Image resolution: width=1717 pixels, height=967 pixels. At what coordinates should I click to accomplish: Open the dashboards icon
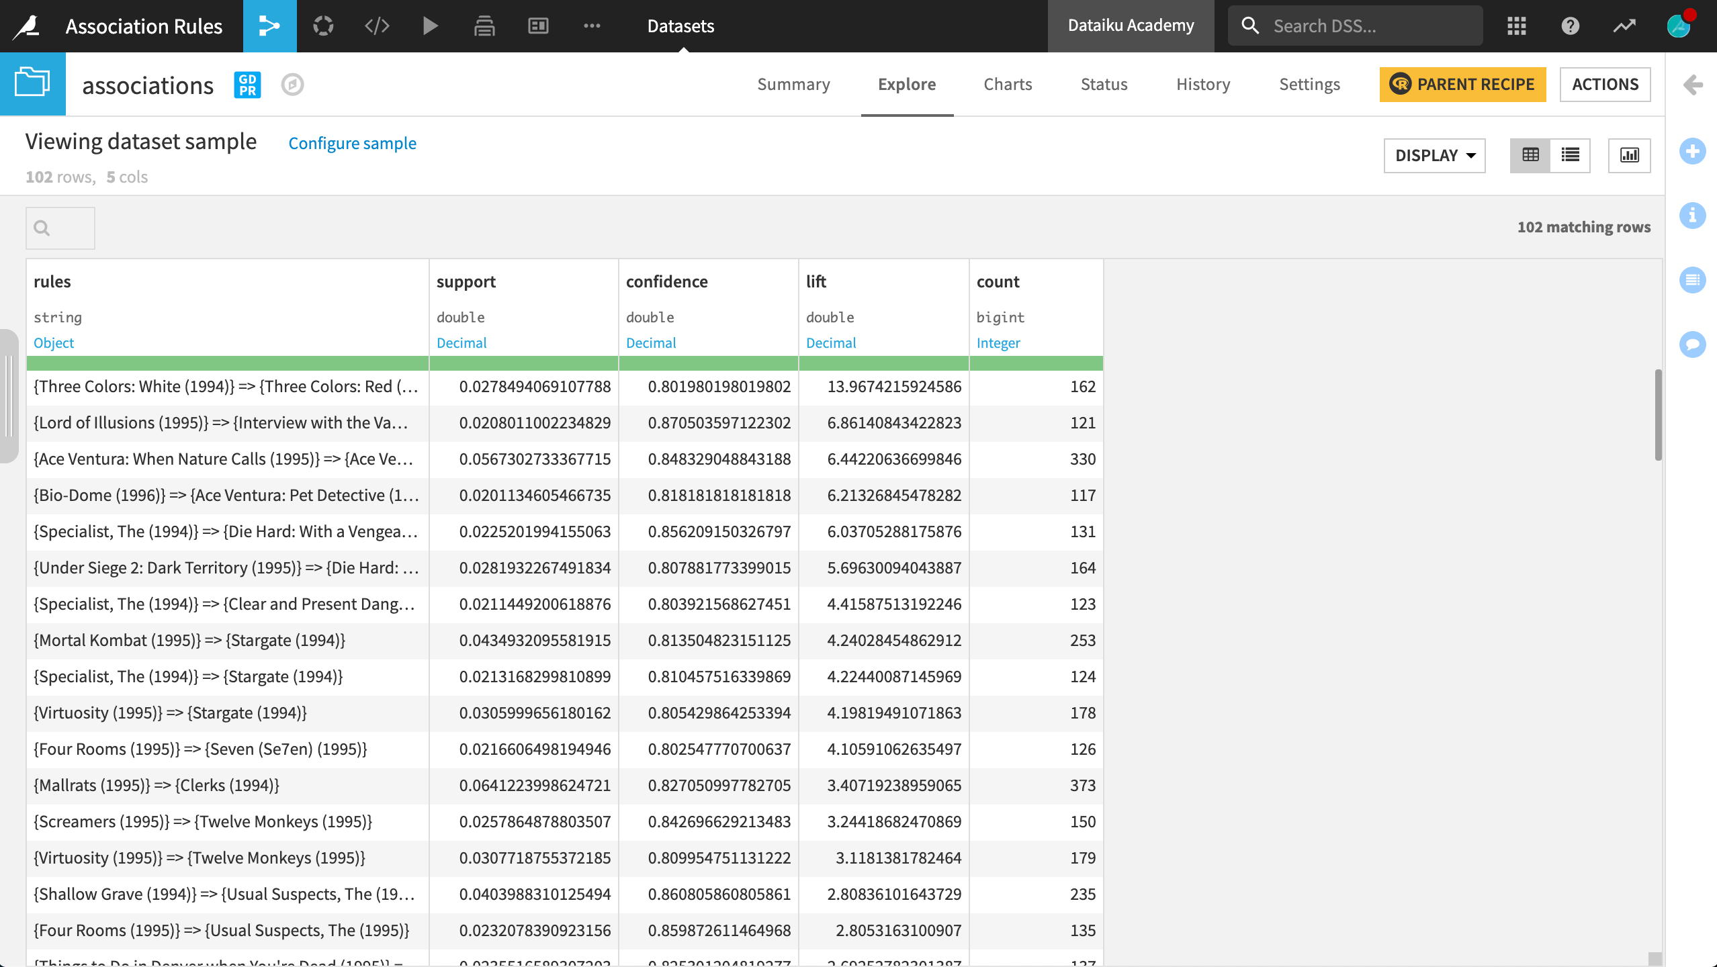[538, 26]
